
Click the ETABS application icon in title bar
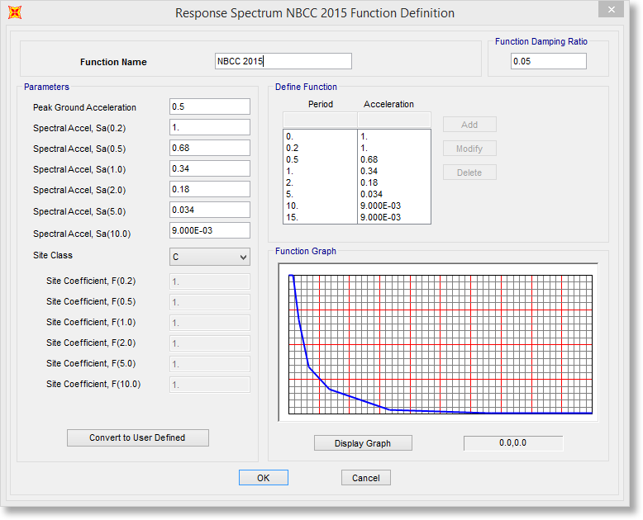point(15,12)
